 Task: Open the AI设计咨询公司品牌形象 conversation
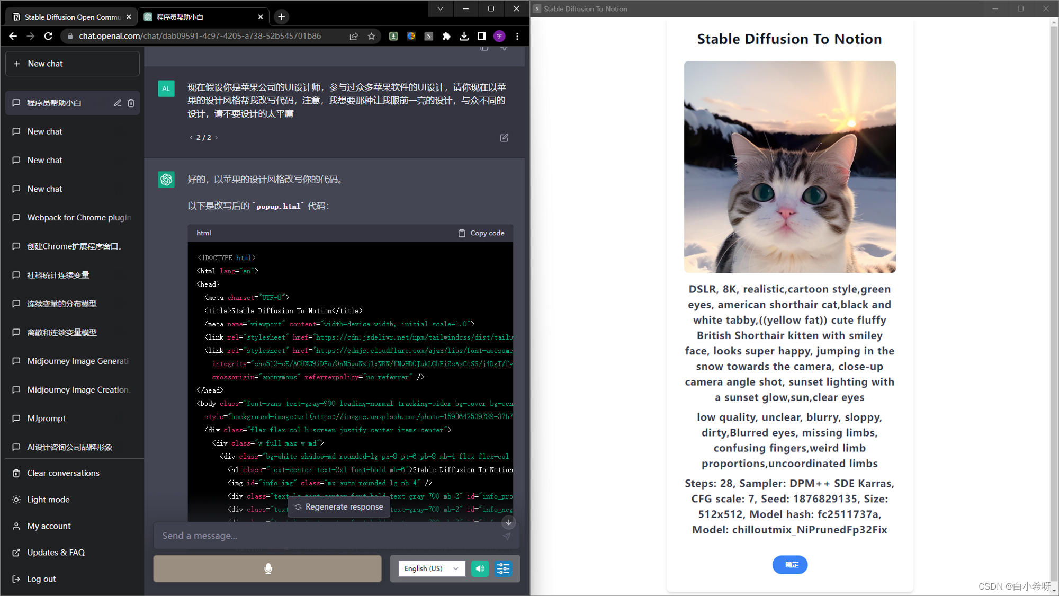[73, 447]
